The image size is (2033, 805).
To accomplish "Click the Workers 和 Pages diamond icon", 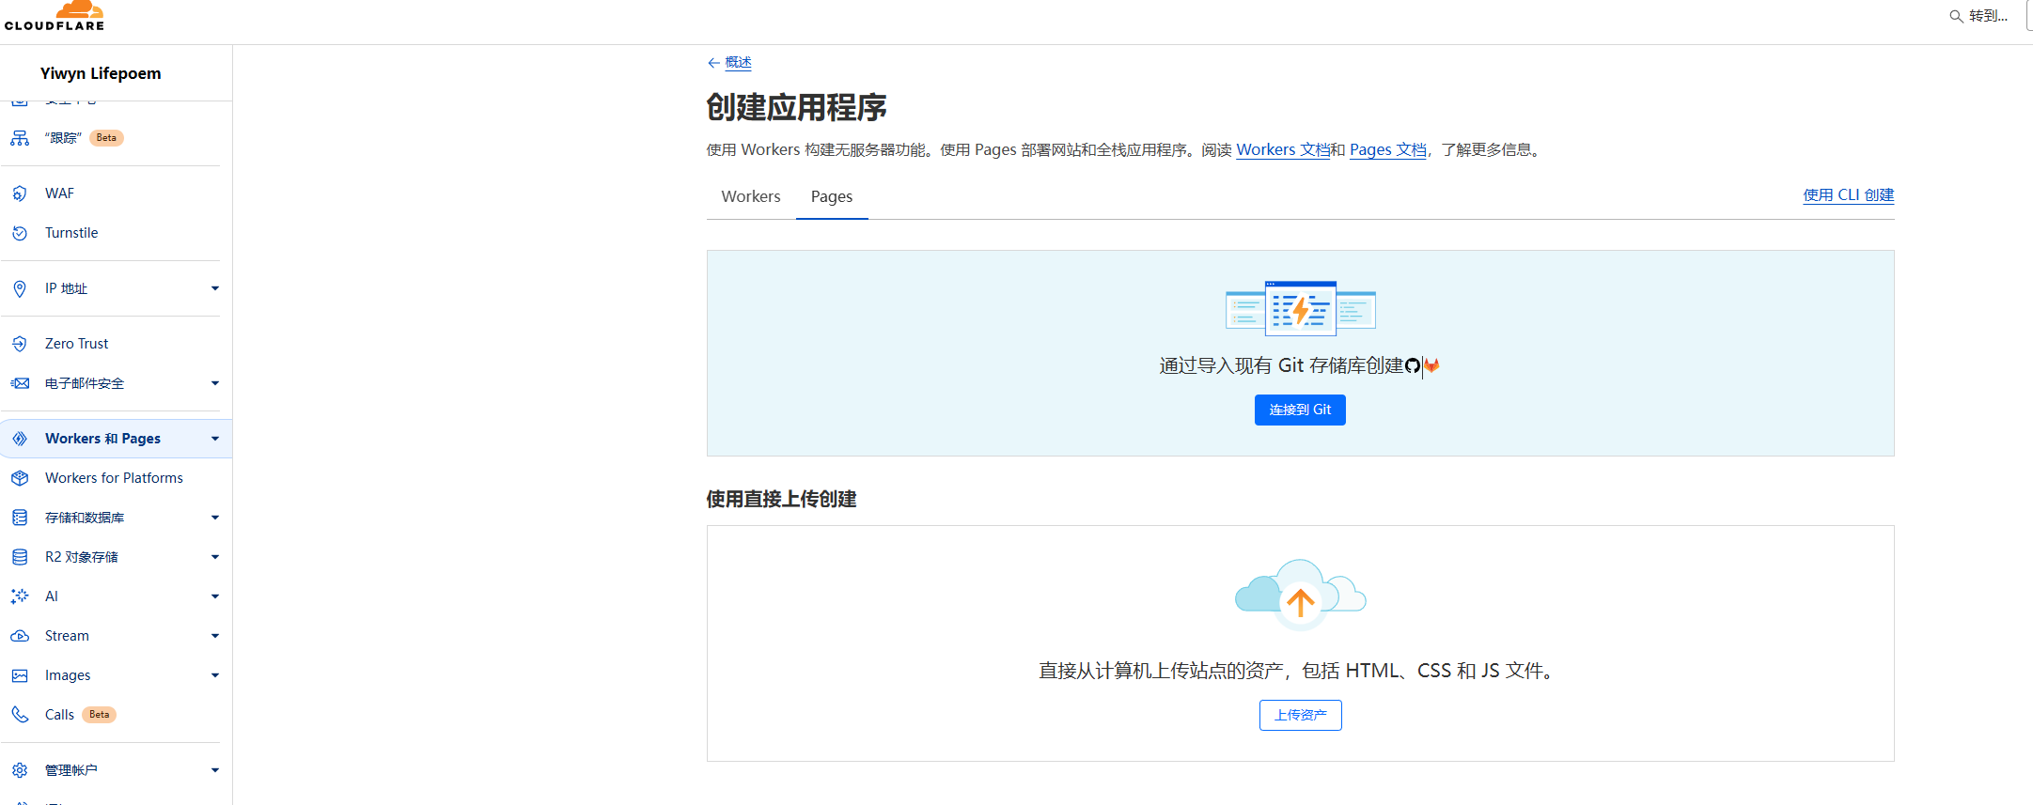I will [20, 439].
